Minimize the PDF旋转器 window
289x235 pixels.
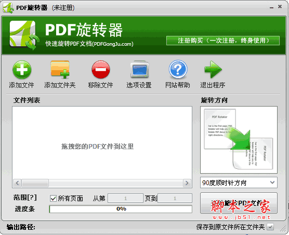pyautogui.click(x=271, y=7)
